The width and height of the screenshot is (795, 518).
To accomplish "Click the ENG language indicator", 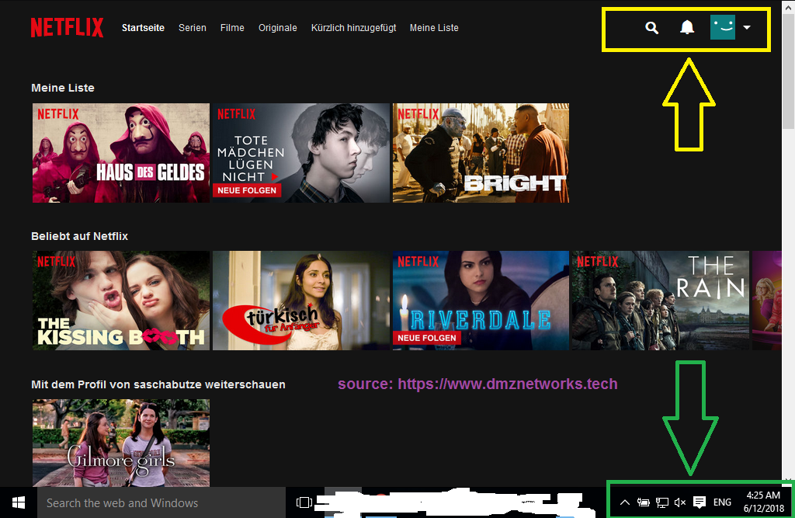I will (x=722, y=502).
